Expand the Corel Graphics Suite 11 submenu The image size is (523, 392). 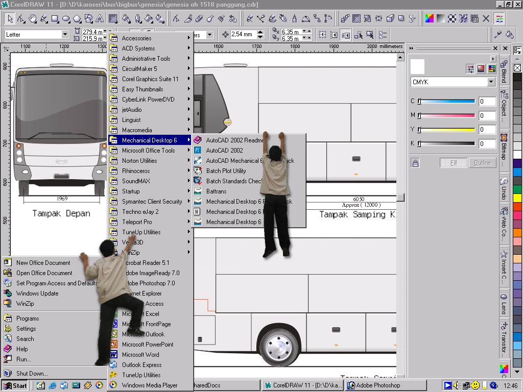[151, 79]
